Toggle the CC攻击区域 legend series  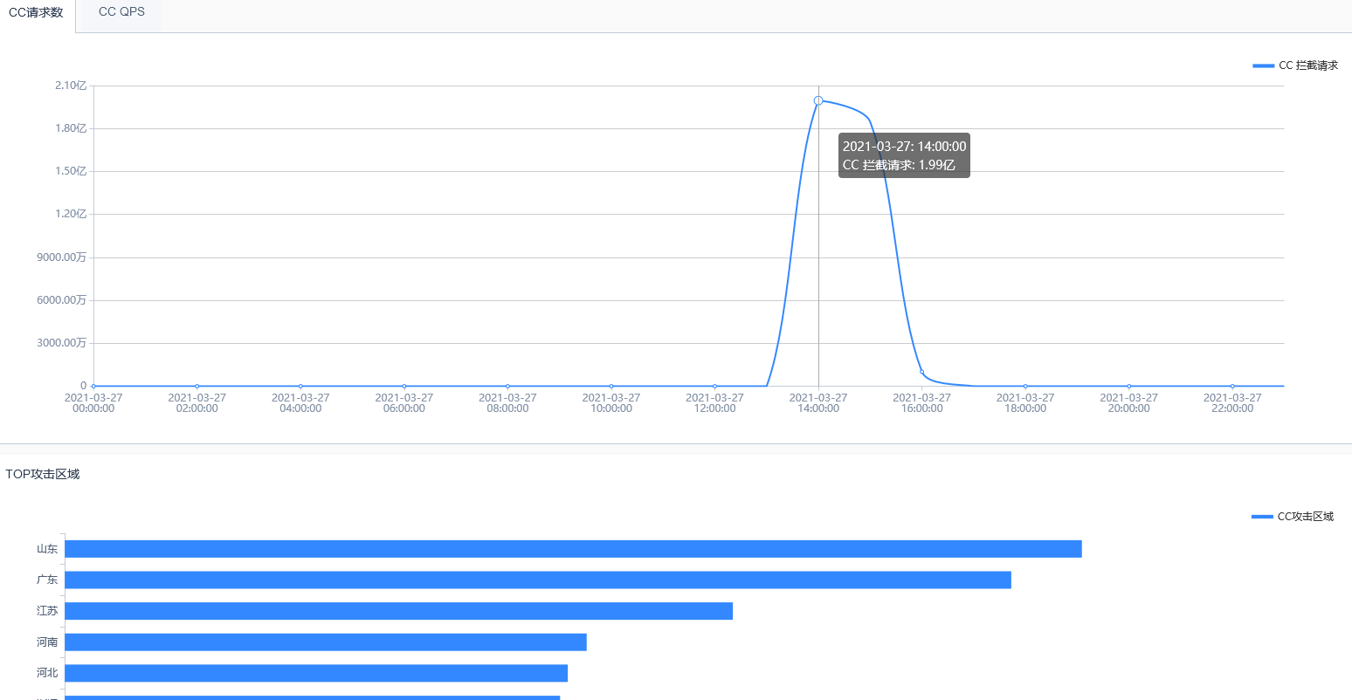[1293, 517]
